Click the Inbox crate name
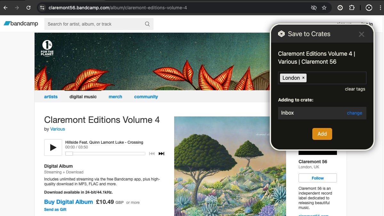 click(287, 113)
